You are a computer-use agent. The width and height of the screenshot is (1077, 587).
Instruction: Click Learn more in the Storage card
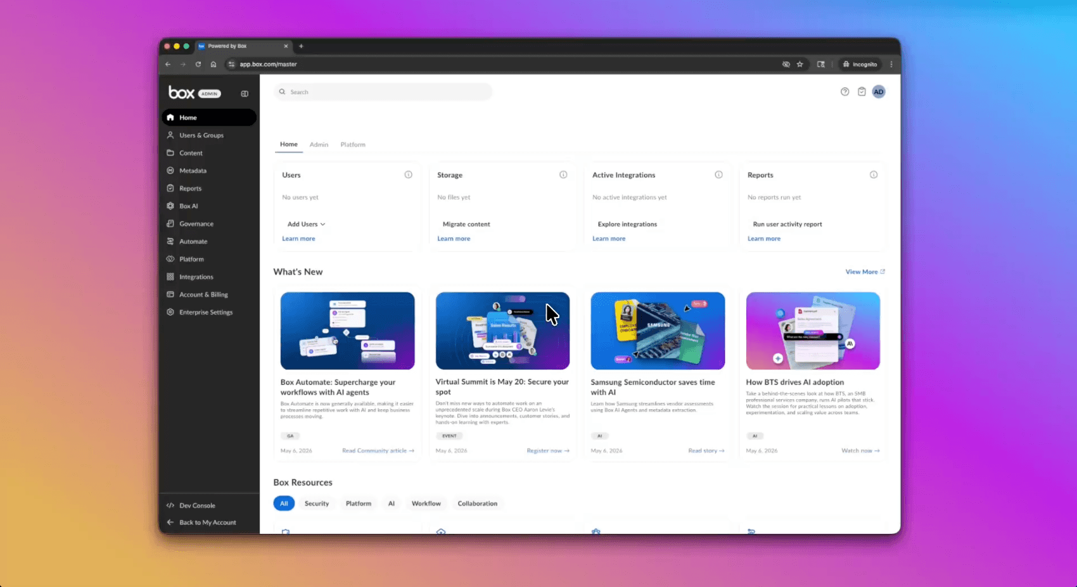pos(454,238)
